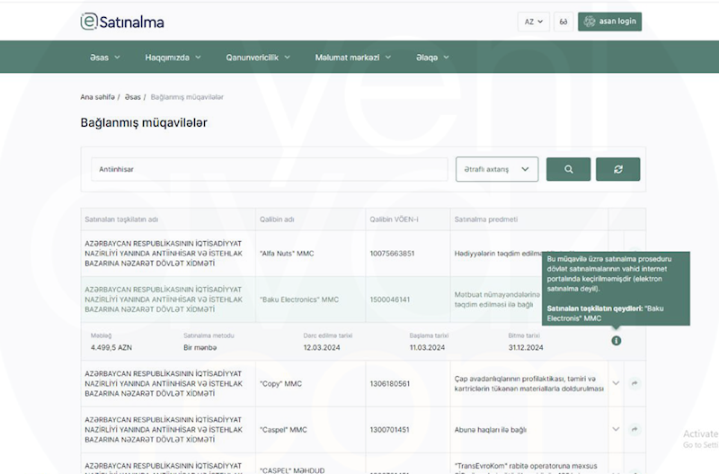This screenshot has height=474, width=719.
Task: Click share arrow on "Caspel" MMC row
Action: 635,429
